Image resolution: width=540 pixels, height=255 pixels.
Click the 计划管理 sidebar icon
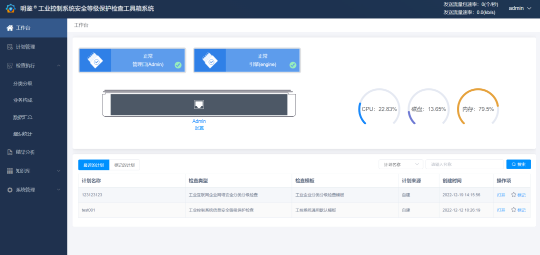click(10, 47)
